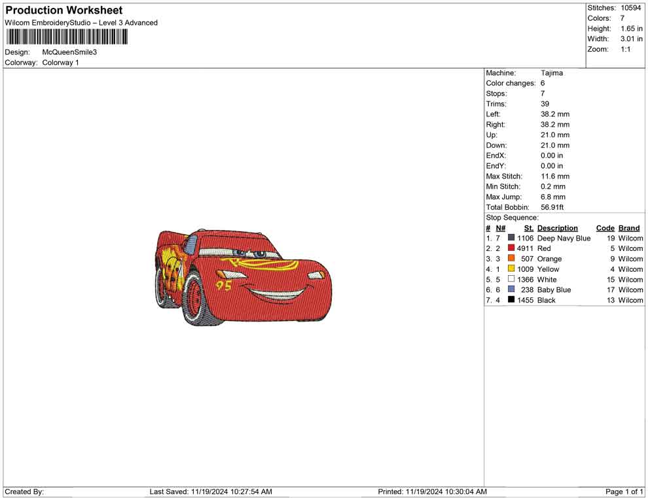Choose the Baby Blue color swatch
Screen dimensions: 648x498
(511, 290)
